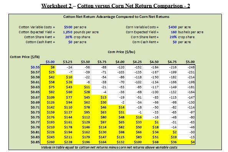228x152 pixels.
Task: Click the 'Cotton Variable Costs =' label
Action: (x=37, y=27)
